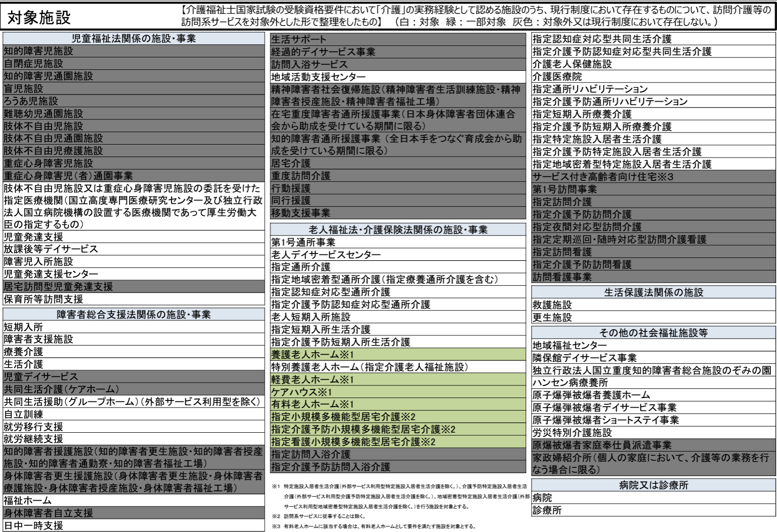The image size is (777, 532).
Task: Select 肢体不自由児療護施設 row
Action: [134, 151]
